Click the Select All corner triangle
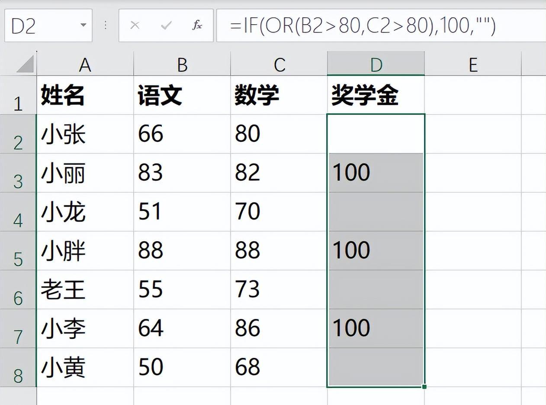546x405 pixels. [x=25, y=64]
